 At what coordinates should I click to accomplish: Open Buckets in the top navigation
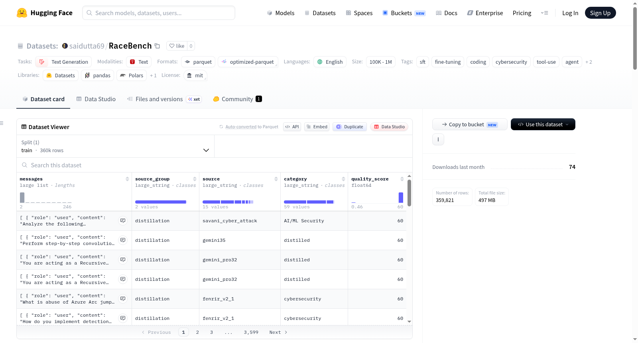tap(404, 13)
